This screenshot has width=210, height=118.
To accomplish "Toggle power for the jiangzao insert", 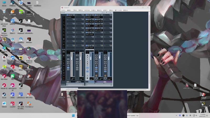I will 67,15.
